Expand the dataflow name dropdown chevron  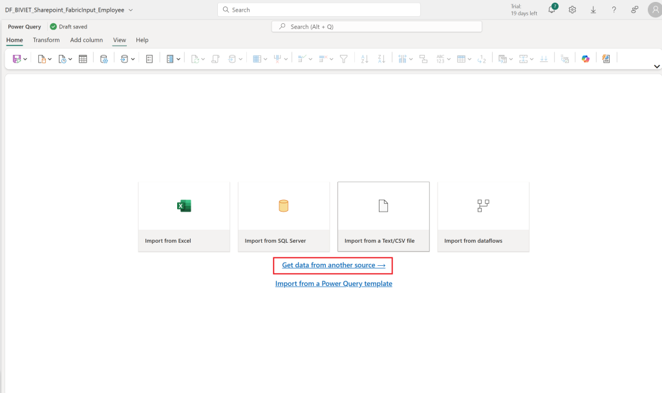131,10
